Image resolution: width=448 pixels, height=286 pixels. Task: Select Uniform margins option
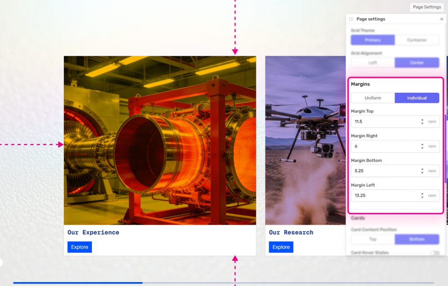click(373, 98)
